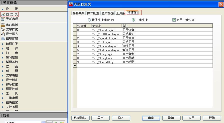The height and width of the screenshot is (123, 224).
Task: Click the 命令名 column header
Action: coord(107,26)
